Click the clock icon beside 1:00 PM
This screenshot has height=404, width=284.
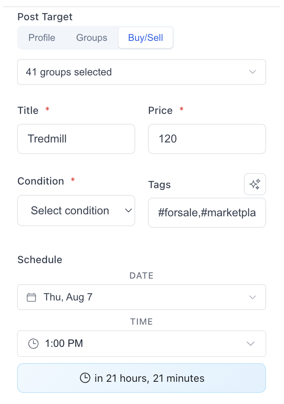[33, 343]
